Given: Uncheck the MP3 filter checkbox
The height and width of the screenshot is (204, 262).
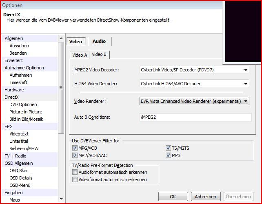Looking at the screenshot, I should click(168, 155).
